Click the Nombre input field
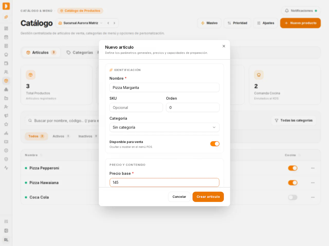 [x=164, y=87]
